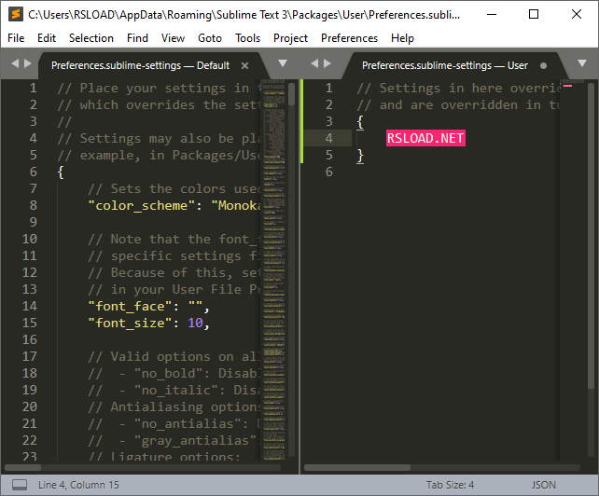This screenshot has height=496, width=599.
Task: Open the Goto menu
Action: pos(210,38)
